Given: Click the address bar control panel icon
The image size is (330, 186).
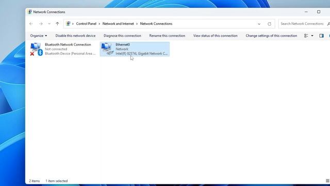Looking at the screenshot, I should click(68, 24).
